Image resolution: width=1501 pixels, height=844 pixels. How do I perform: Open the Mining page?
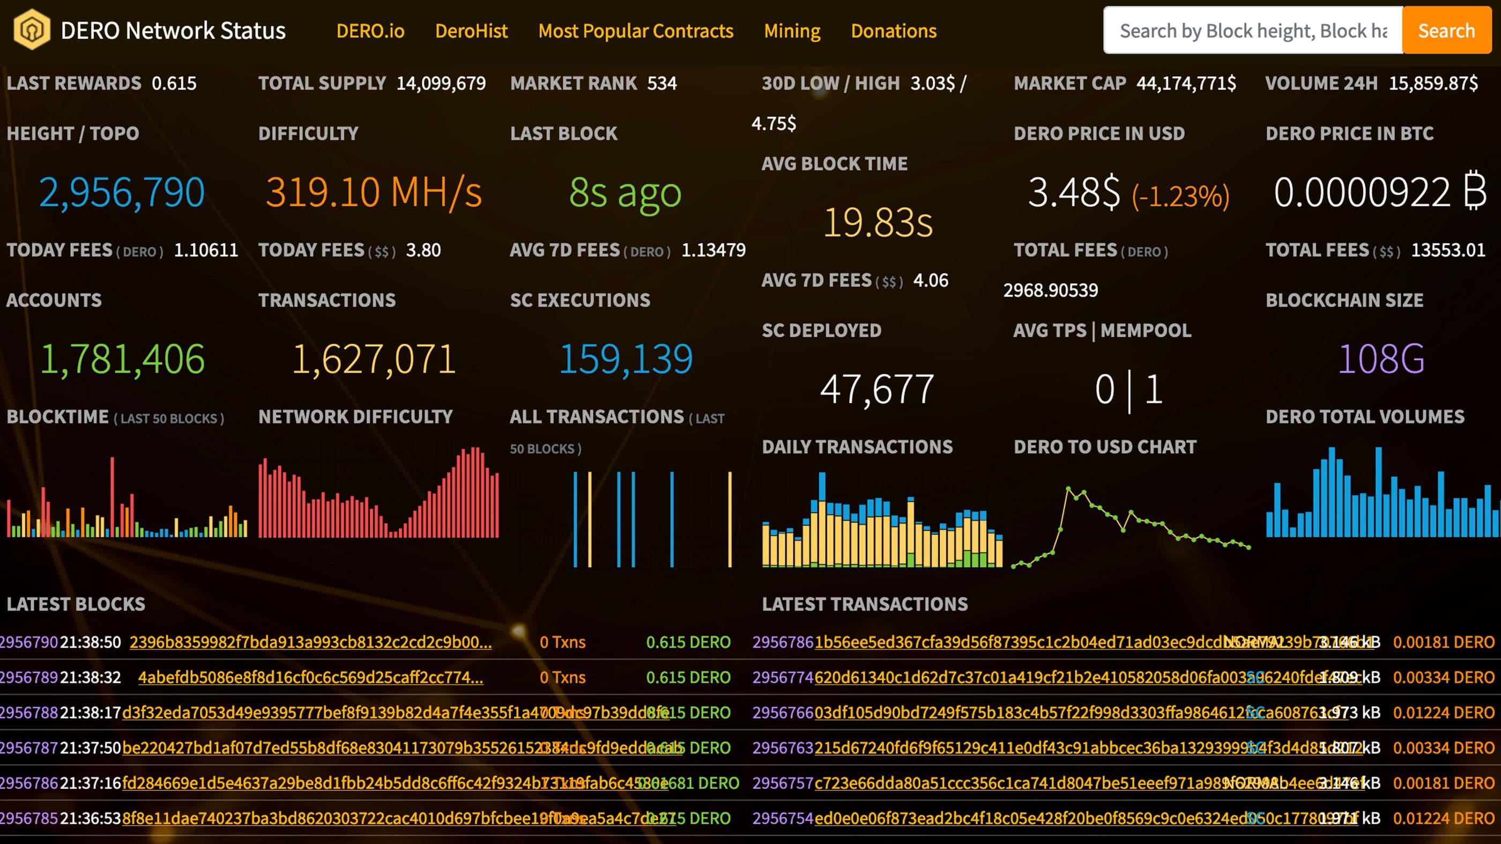pyautogui.click(x=792, y=31)
